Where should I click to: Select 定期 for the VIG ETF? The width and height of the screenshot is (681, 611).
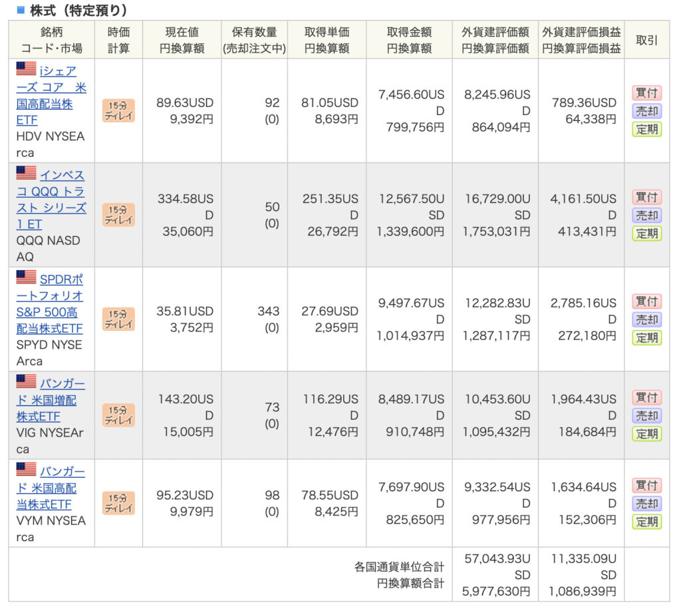point(646,434)
